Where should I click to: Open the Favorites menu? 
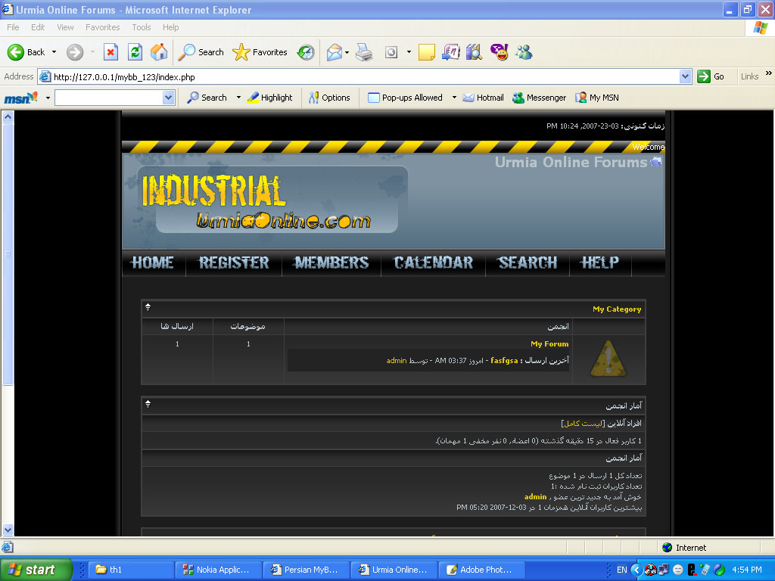pyautogui.click(x=102, y=27)
